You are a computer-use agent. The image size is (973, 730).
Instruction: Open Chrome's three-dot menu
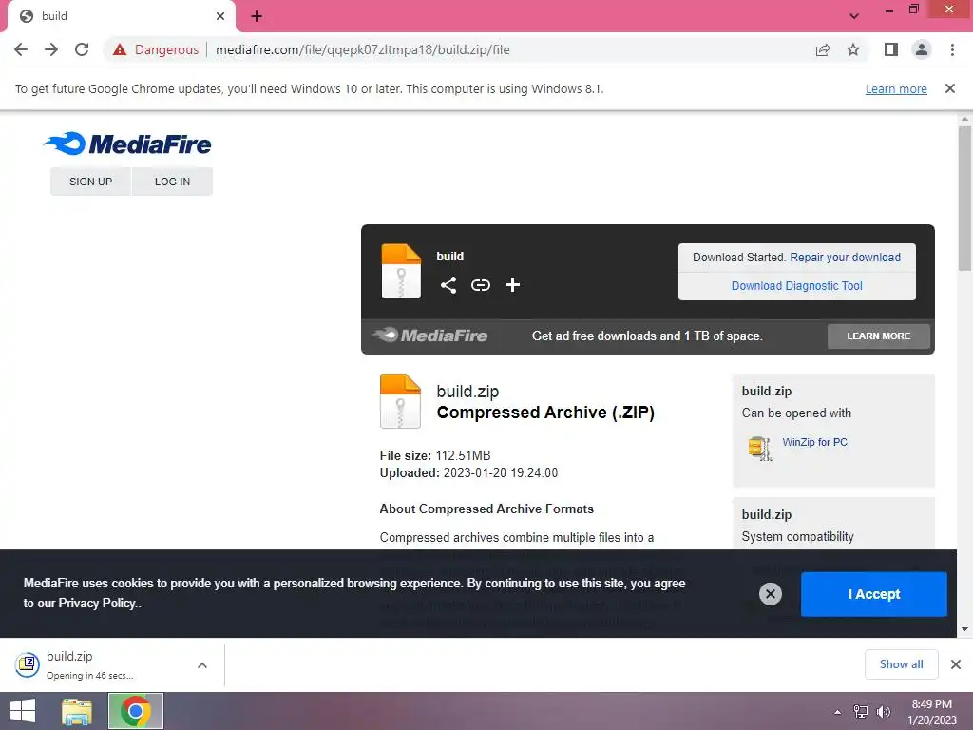[952, 49]
